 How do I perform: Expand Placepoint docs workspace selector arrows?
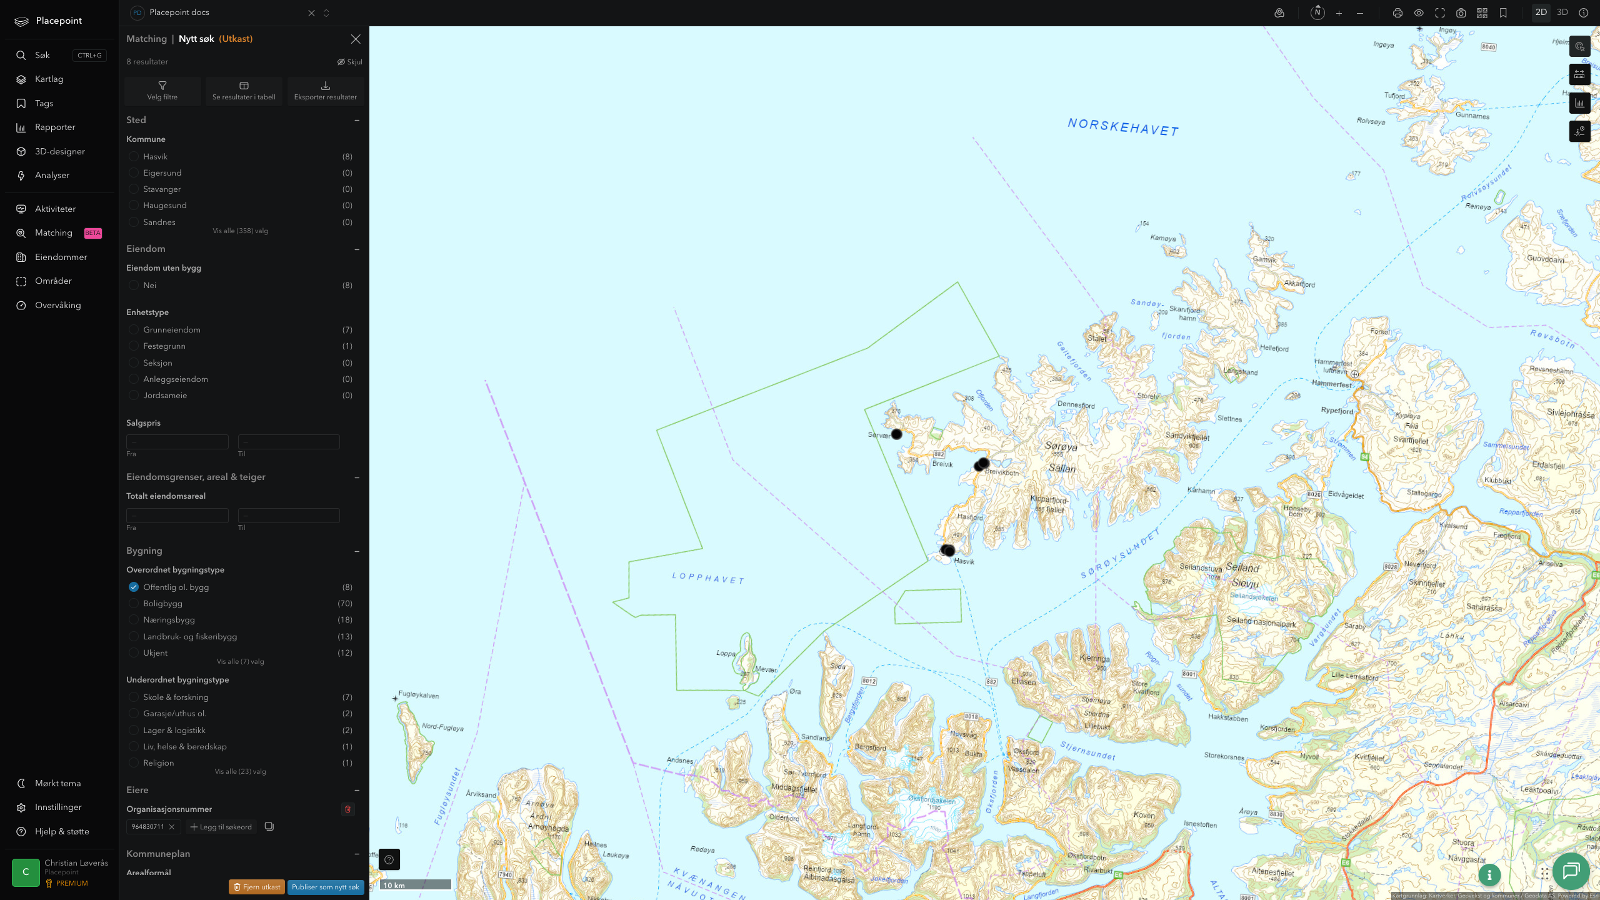pos(326,13)
